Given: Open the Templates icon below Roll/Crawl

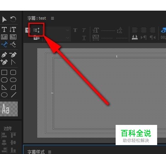Looking at the screenshot, I should (x=37, y=38).
